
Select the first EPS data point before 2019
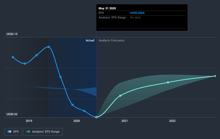(x=13, y=57)
